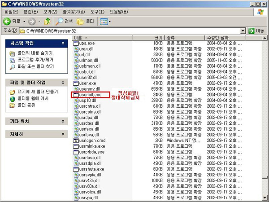Expand the 기타 위치 panel
This screenshot has width=269, height=202.
click(63, 122)
